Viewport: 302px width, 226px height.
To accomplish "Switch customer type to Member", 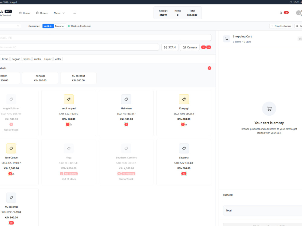I will (x=60, y=26).
